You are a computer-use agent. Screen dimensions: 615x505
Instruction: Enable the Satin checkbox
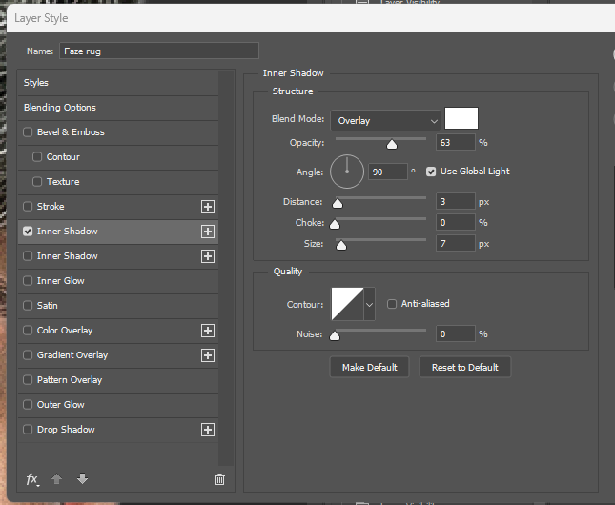28,306
